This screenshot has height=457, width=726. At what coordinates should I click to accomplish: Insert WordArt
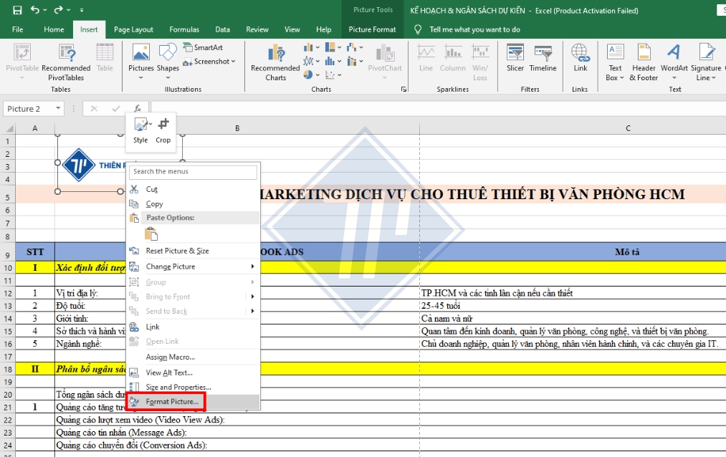click(x=672, y=62)
